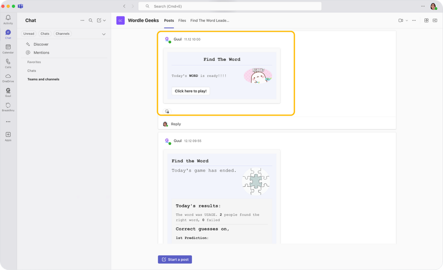Open the new chat dropdown arrow
Image resolution: width=443 pixels, height=270 pixels.
(104, 21)
